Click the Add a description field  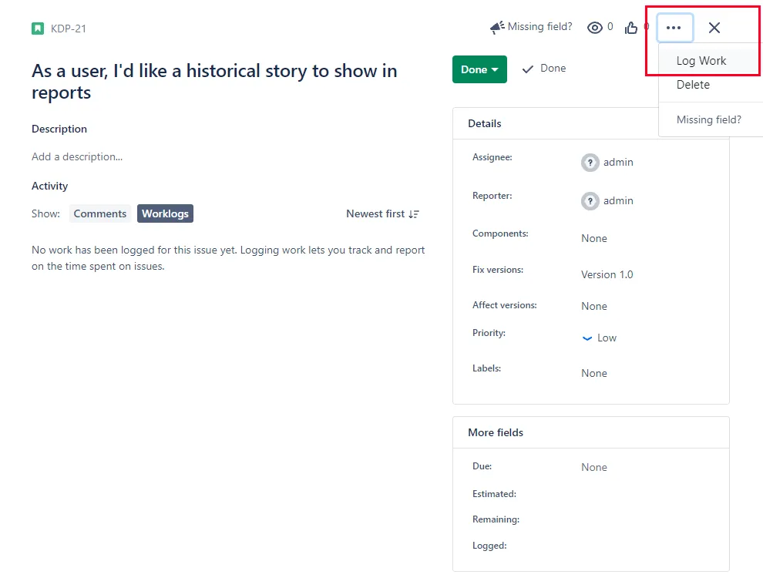[x=77, y=156]
